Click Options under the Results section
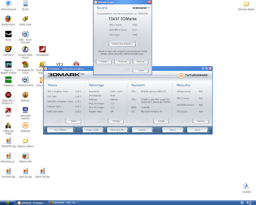256x205 pixels. click(201, 121)
